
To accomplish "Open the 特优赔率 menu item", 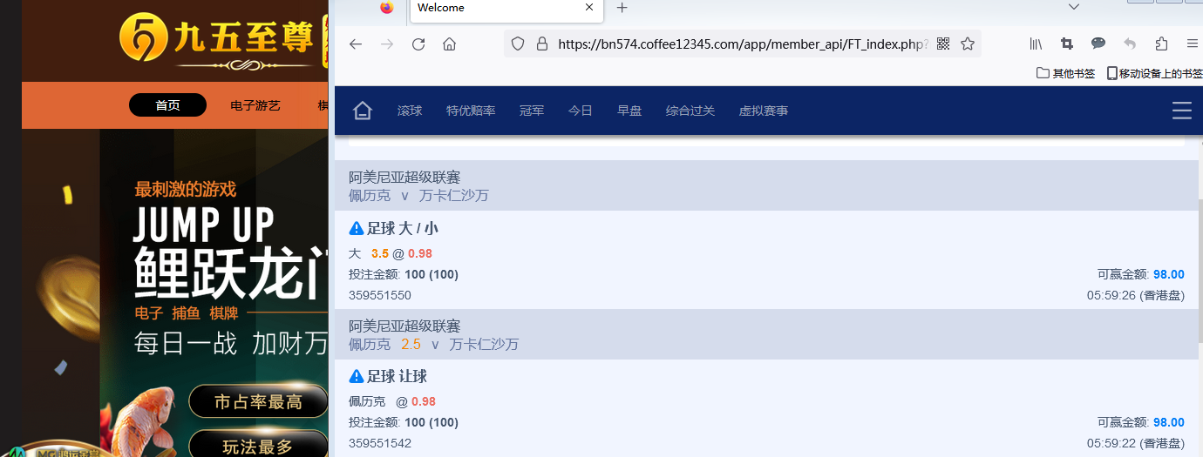I will pyautogui.click(x=471, y=111).
